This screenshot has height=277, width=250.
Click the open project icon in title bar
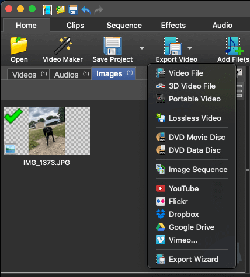coord(60,10)
